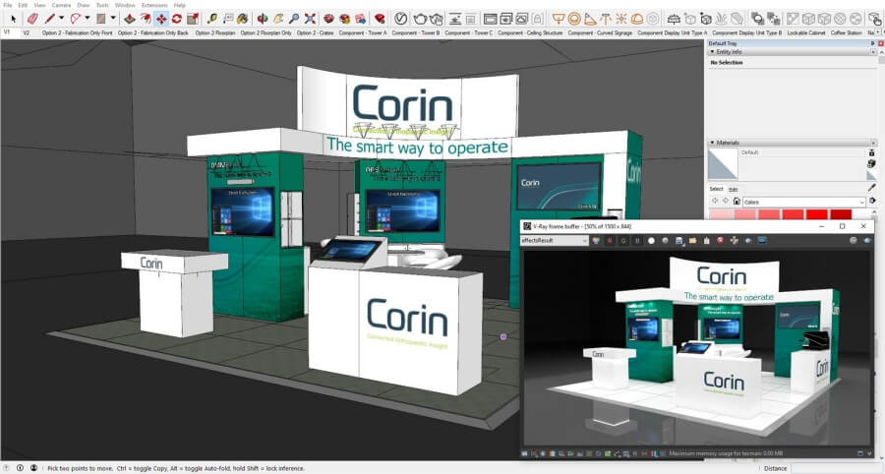Toggle the red channel in frame buffer
The image size is (885, 474).
tap(610, 240)
